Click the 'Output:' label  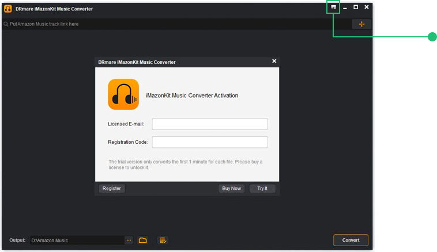17,240
